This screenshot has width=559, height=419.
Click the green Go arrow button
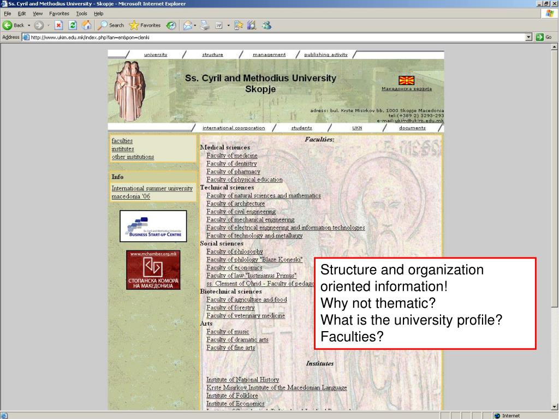click(540, 37)
